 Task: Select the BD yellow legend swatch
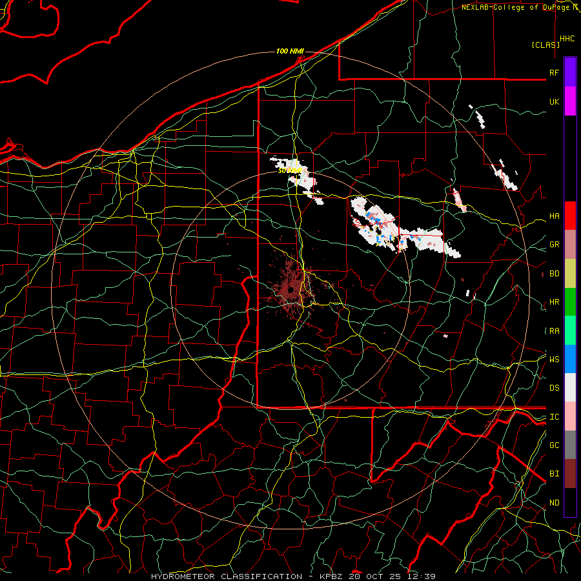point(570,274)
